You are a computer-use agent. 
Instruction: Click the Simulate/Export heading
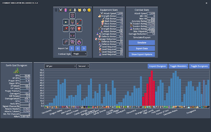pos(142,37)
